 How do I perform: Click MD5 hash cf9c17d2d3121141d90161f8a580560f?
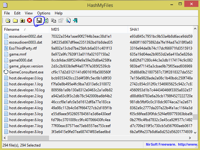pos(81,72)
